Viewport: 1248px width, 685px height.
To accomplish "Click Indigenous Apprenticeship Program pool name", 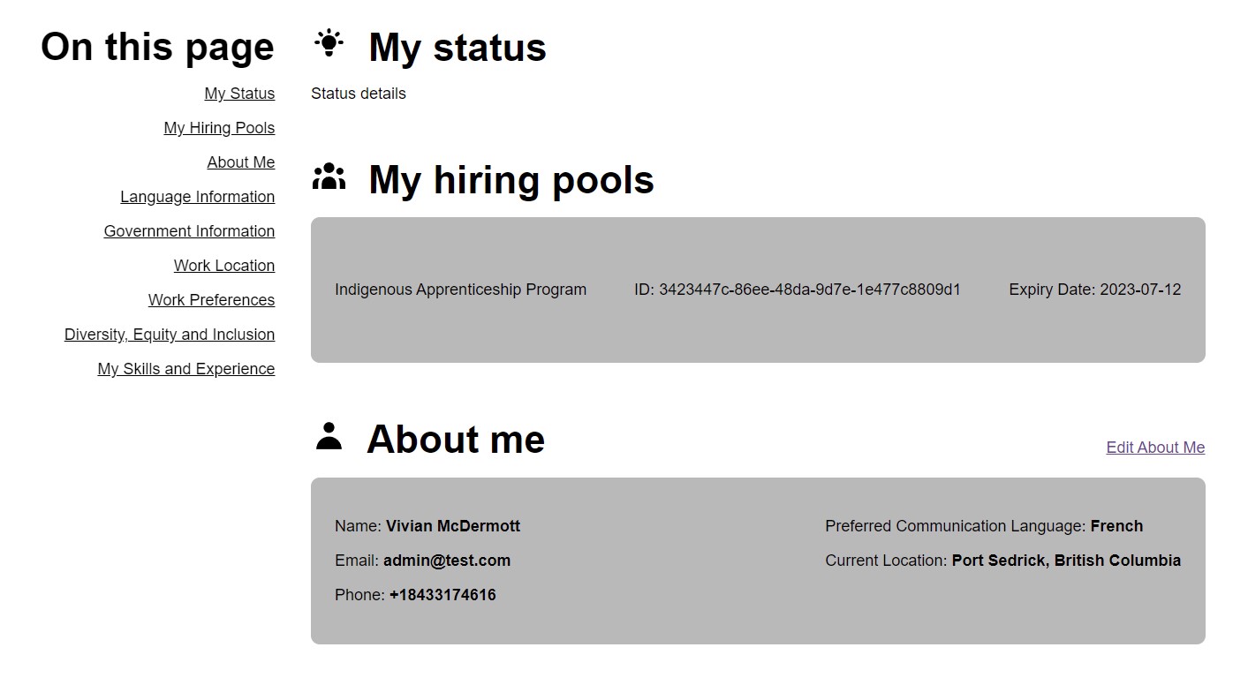I will [x=460, y=290].
